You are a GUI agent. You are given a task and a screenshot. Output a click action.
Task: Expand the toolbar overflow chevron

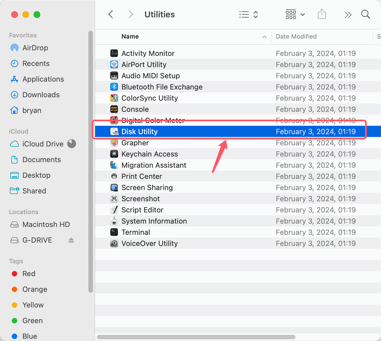click(x=348, y=14)
